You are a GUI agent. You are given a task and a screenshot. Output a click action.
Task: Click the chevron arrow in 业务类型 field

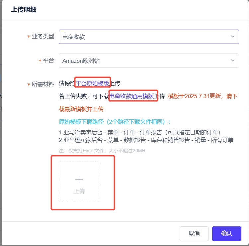[x=232, y=37]
